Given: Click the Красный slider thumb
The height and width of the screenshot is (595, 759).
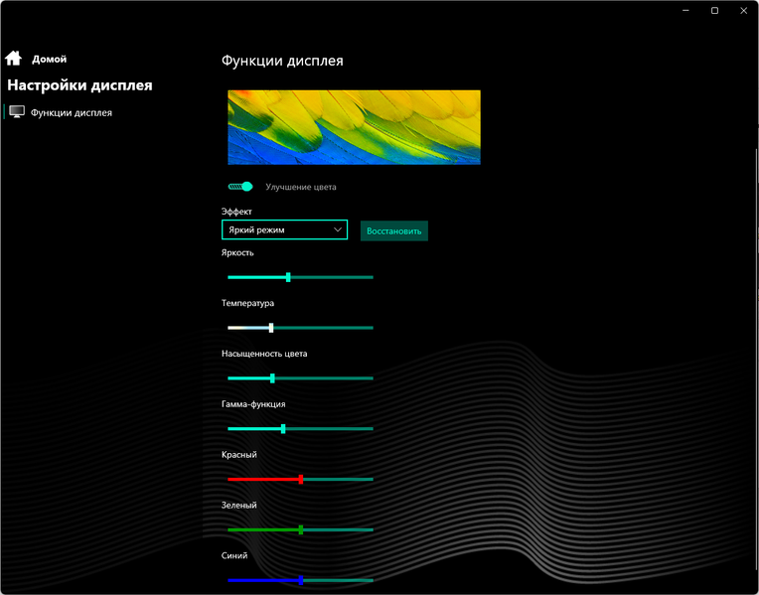Looking at the screenshot, I should 301,480.
